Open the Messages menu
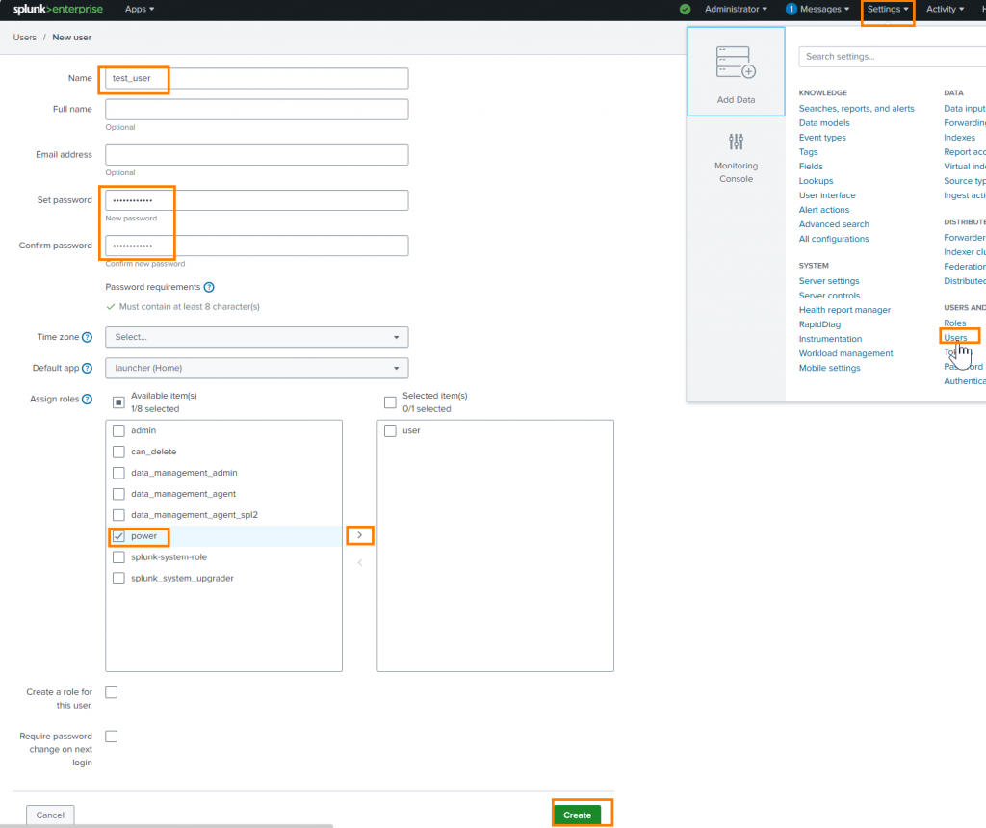The height and width of the screenshot is (828, 986). (x=817, y=10)
